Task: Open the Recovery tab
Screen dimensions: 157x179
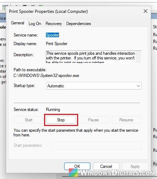Action: pyautogui.click(x=54, y=24)
